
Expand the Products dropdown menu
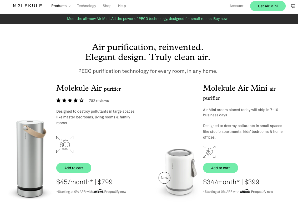tap(59, 6)
